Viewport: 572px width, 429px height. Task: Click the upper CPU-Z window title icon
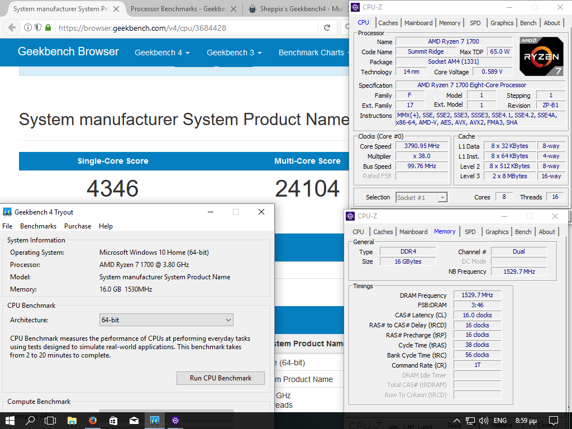(x=355, y=7)
